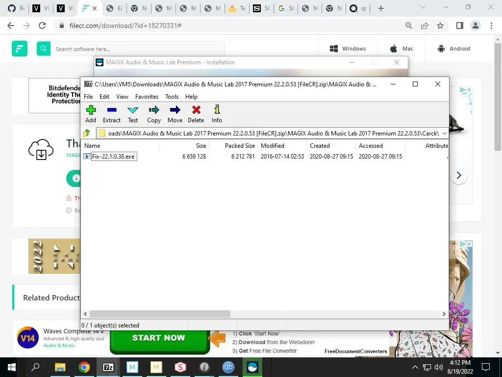The width and height of the screenshot is (502, 377).
Task: Switch to the GitHub browser tab
Action: [x=16, y=8]
